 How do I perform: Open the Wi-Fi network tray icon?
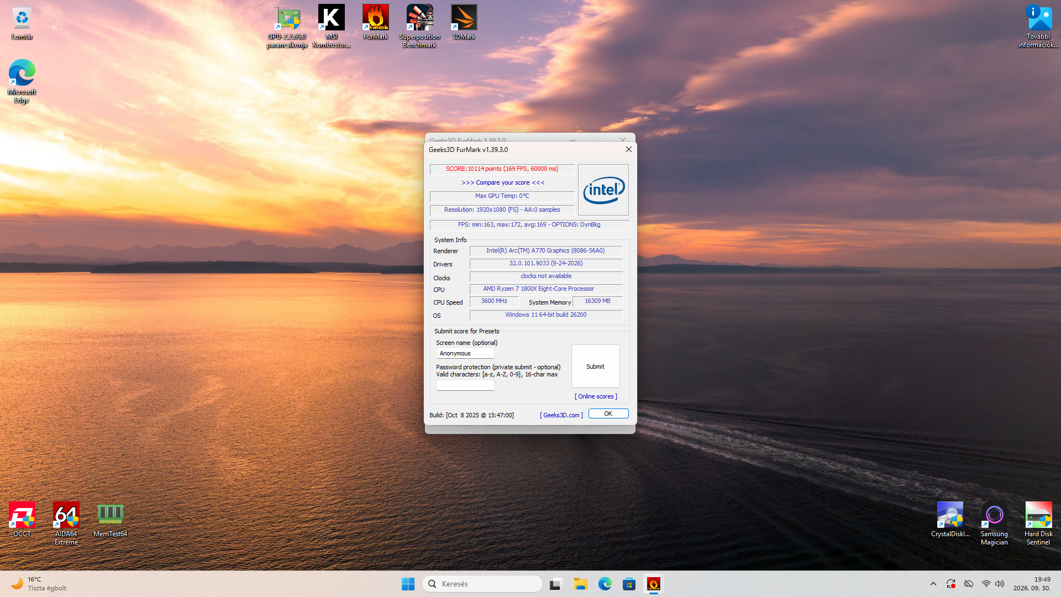[x=986, y=584]
